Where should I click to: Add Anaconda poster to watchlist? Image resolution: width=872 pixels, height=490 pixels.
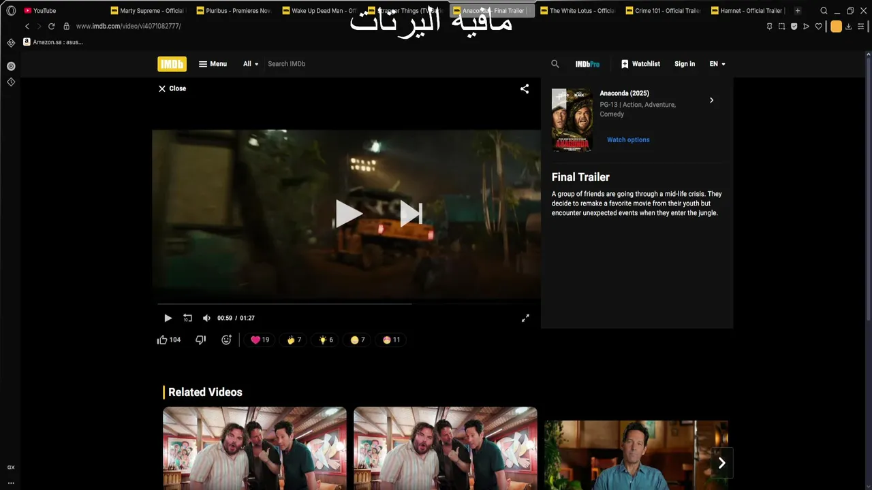point(559,97)
